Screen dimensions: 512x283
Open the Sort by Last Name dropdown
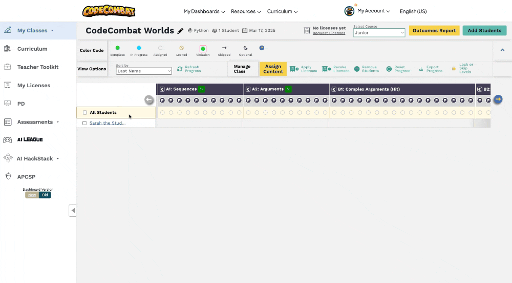click(143, 71)
